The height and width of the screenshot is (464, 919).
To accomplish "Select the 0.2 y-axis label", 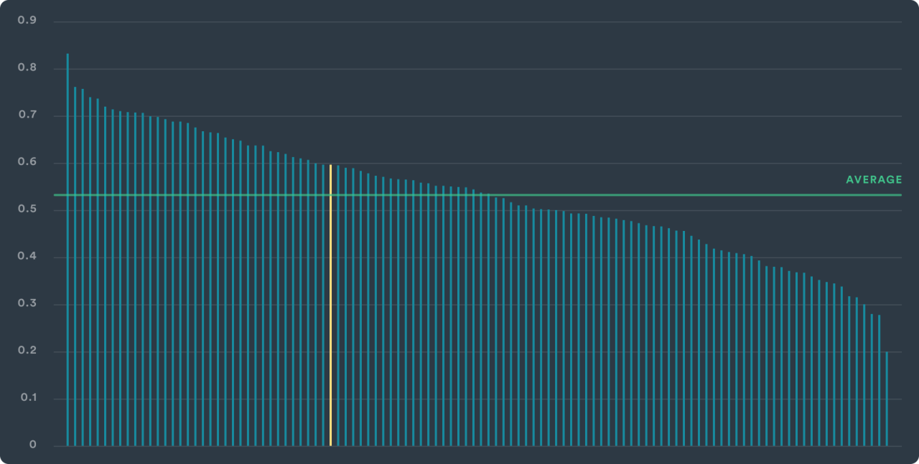I will pyautogui.click(x=27, y=351).
